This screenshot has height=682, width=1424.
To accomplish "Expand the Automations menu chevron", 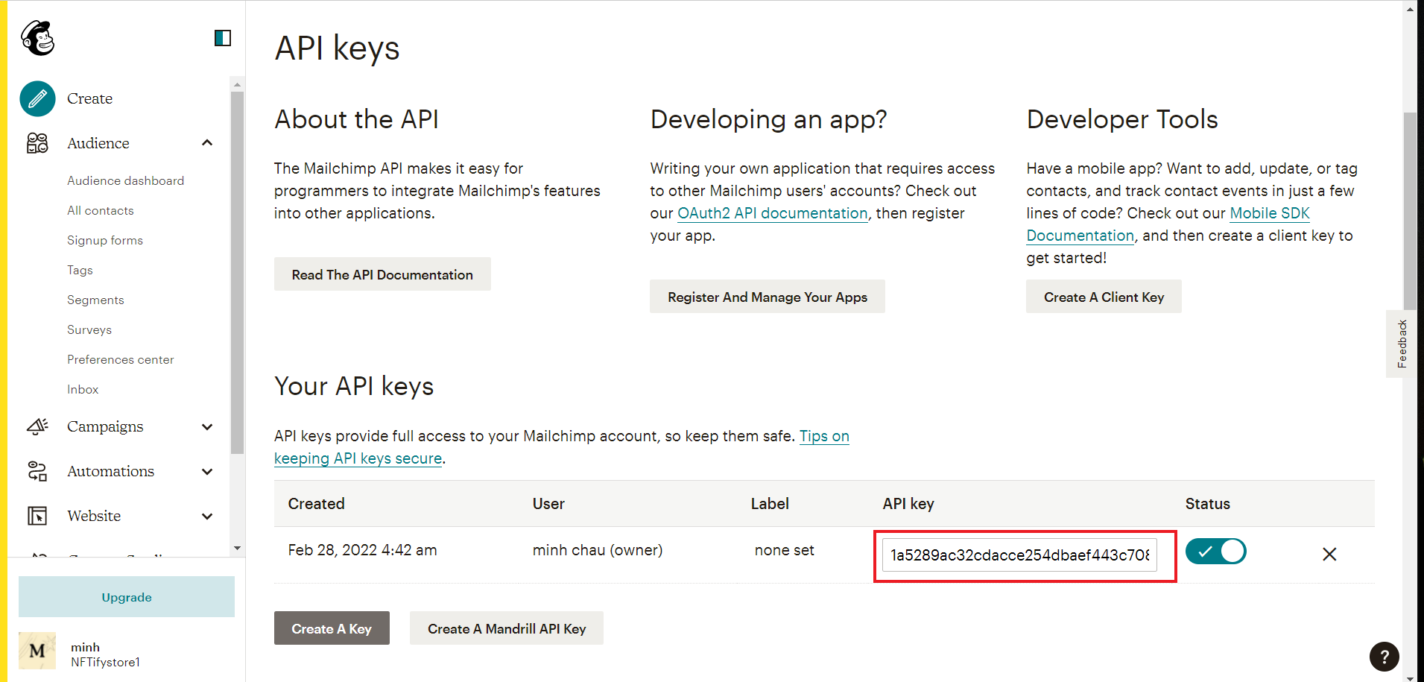I will pyautogui.click(x=207, y=471).
